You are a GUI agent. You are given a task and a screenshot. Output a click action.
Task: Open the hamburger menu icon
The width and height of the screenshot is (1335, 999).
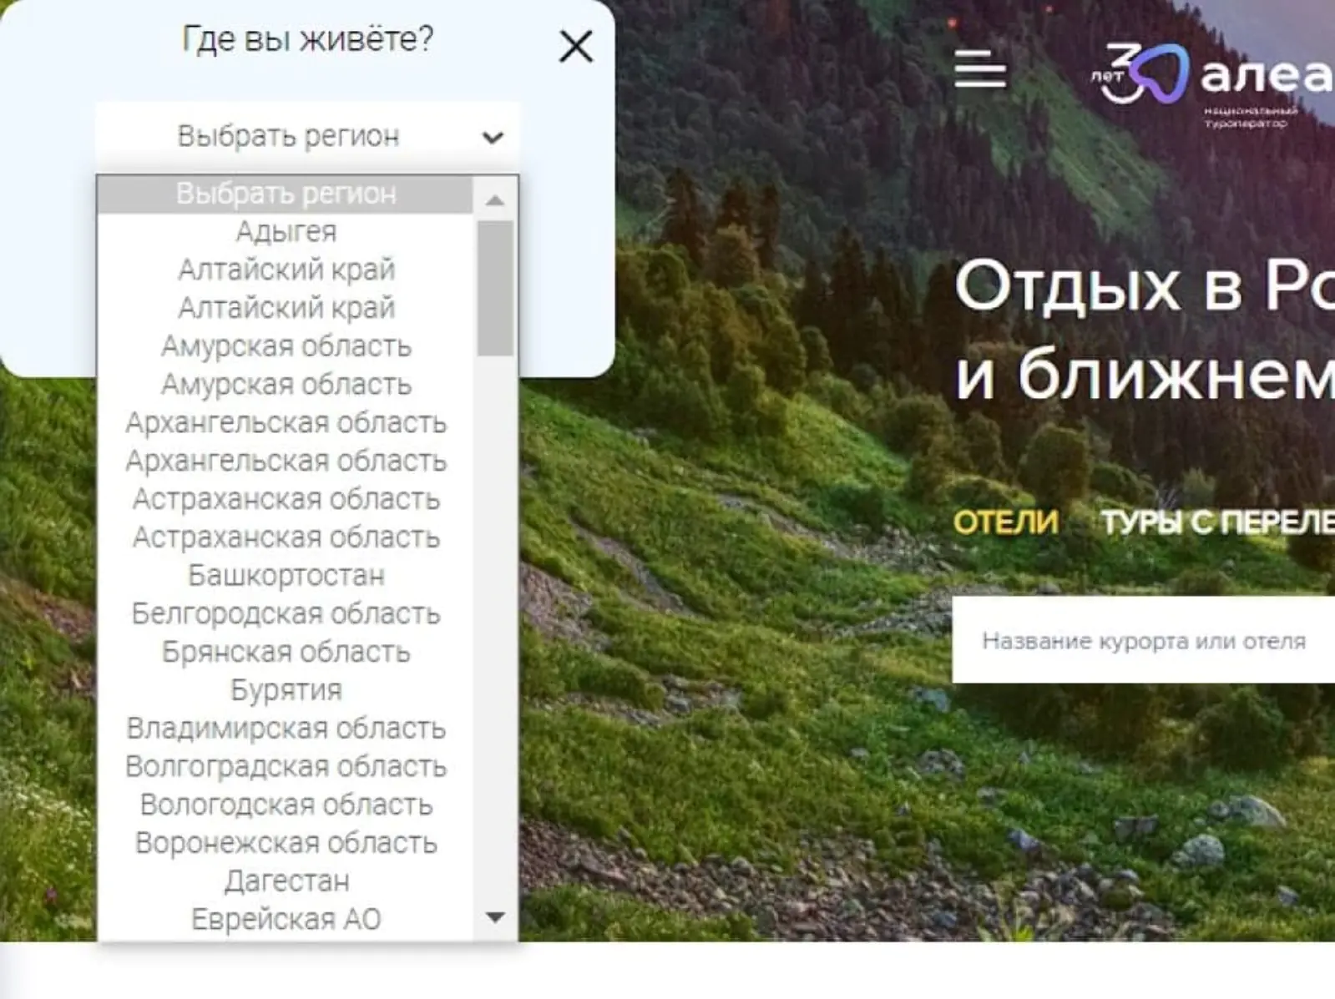(x=980, y=68)
